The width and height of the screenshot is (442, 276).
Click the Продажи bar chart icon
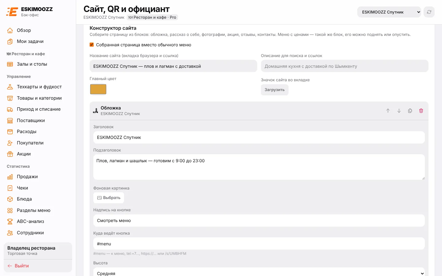[10, 177]
